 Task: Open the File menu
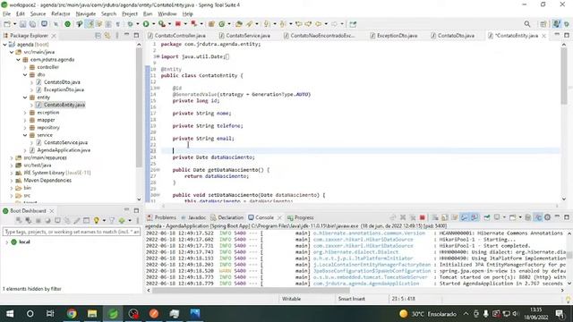pyautogui.click(x=6, y=14)
